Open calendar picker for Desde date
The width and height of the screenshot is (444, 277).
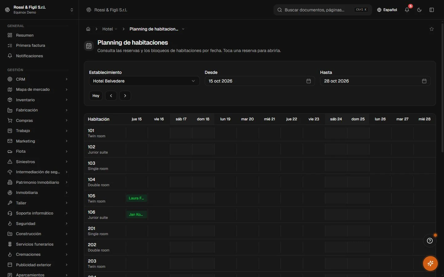[x=308, y=81]
